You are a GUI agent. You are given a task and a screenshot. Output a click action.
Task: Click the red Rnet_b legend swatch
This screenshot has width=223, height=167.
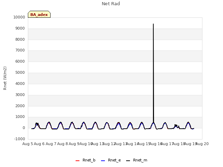click(x=77, y=161)
